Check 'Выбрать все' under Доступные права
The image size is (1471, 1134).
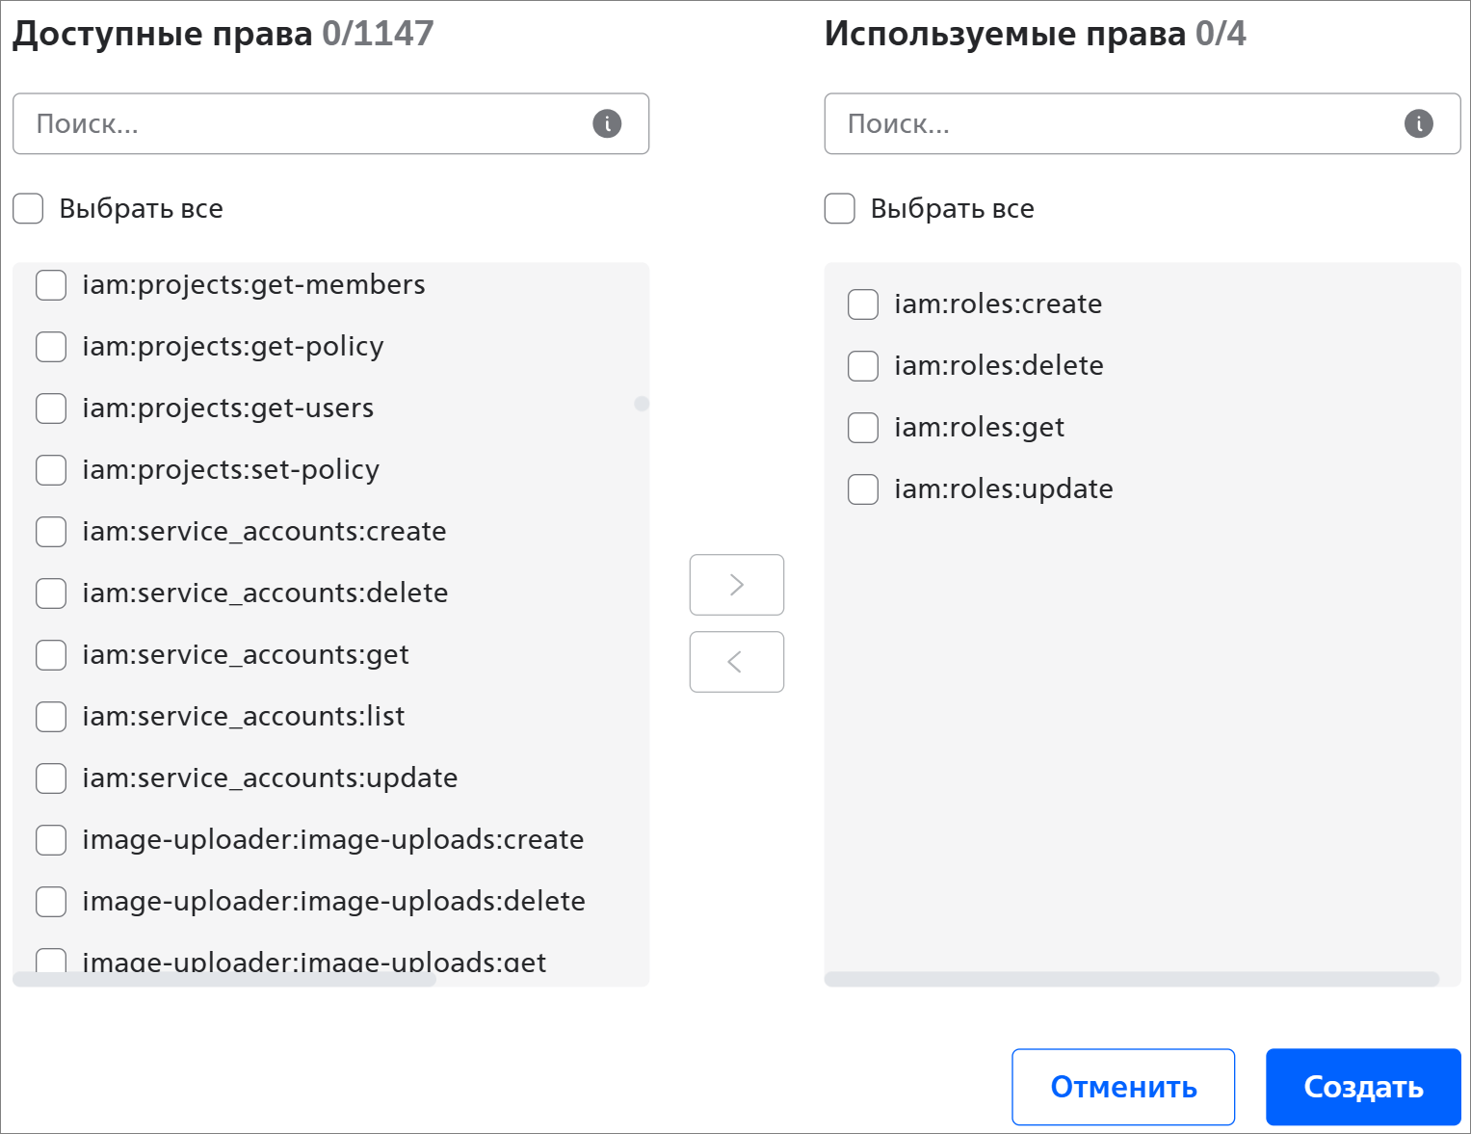coord(29,208)
